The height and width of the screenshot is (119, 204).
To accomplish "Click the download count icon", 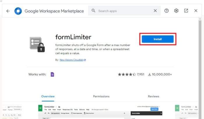I will click(x=150, y=74).
